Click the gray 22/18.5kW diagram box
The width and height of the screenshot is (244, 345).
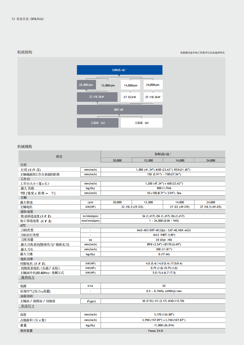coord(97,97)
